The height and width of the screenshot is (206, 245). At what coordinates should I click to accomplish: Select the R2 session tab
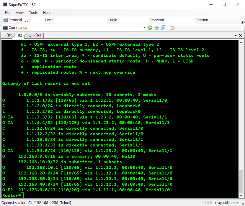click(x=20, y=35)
